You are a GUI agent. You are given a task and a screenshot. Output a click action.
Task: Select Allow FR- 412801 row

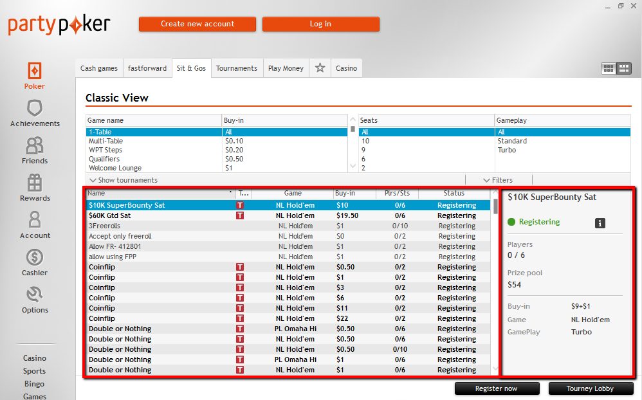(288, 246)
